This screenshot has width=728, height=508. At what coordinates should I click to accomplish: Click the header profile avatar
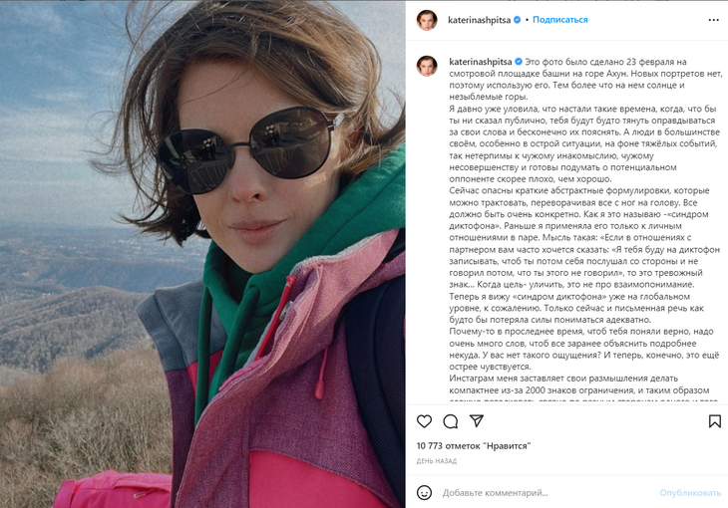(x=427, y=20)
